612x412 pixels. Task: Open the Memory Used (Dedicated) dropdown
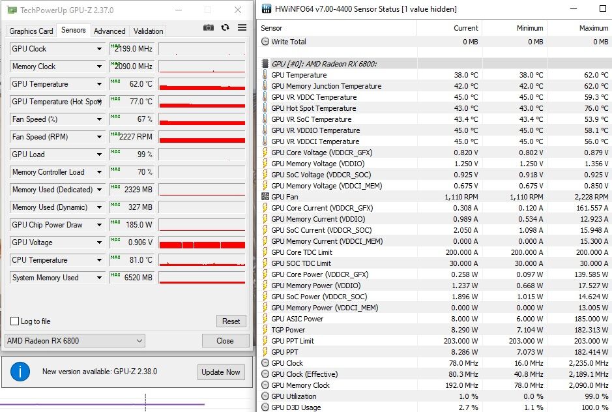tap(99, 190)
